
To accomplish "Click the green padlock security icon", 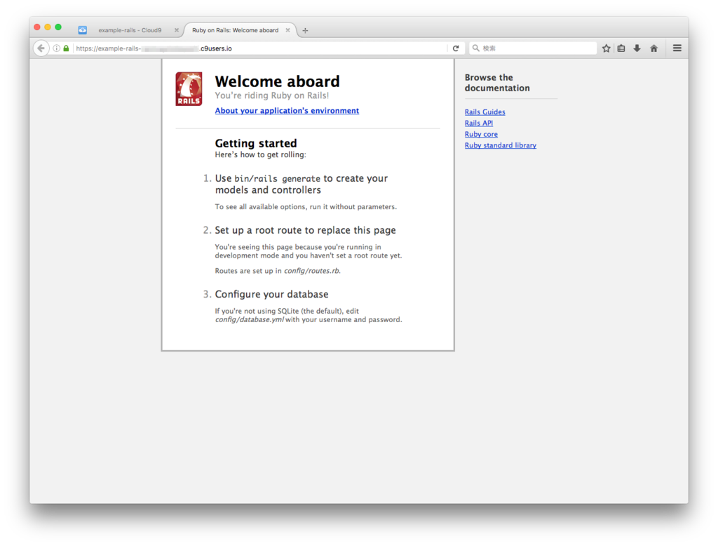I will tap(66, 48).
